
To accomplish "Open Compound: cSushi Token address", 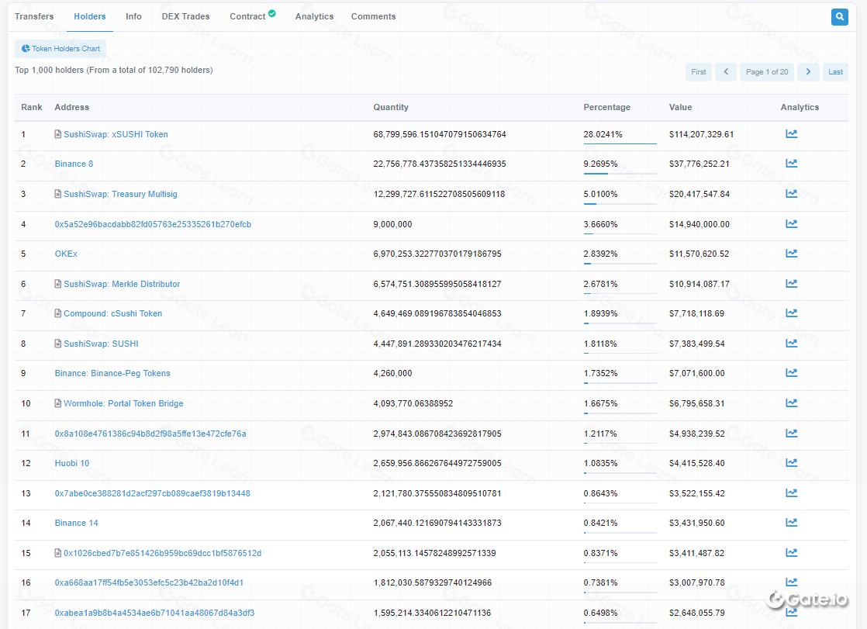I will (112, 313).
